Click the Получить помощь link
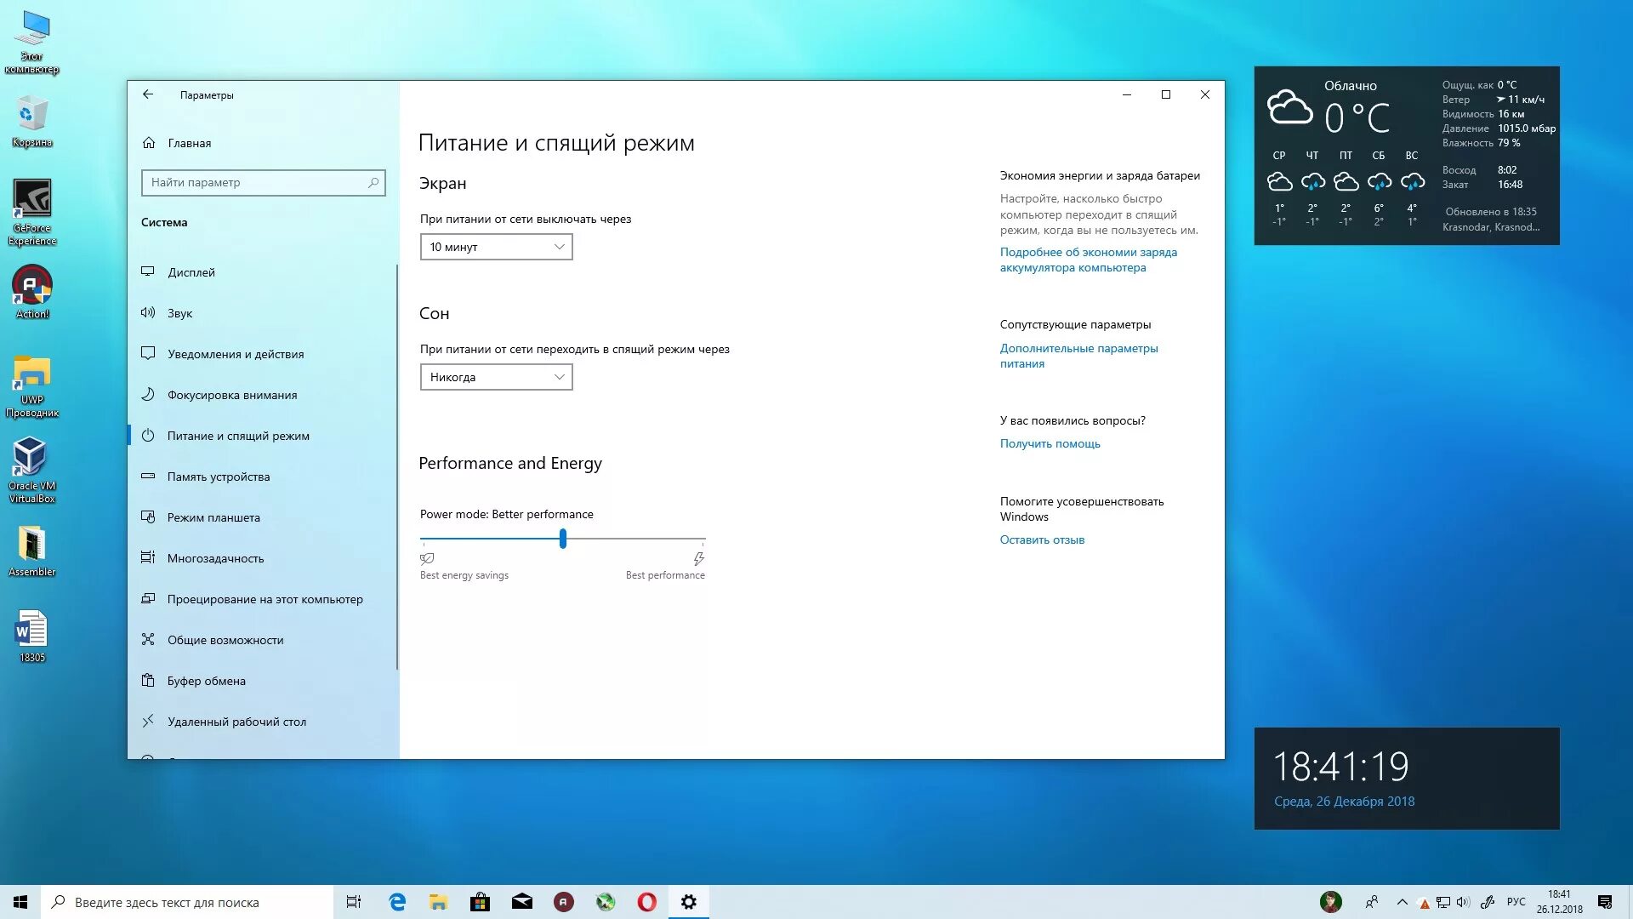Screen dimensions: 1633x919 (x=1050, y=443)
